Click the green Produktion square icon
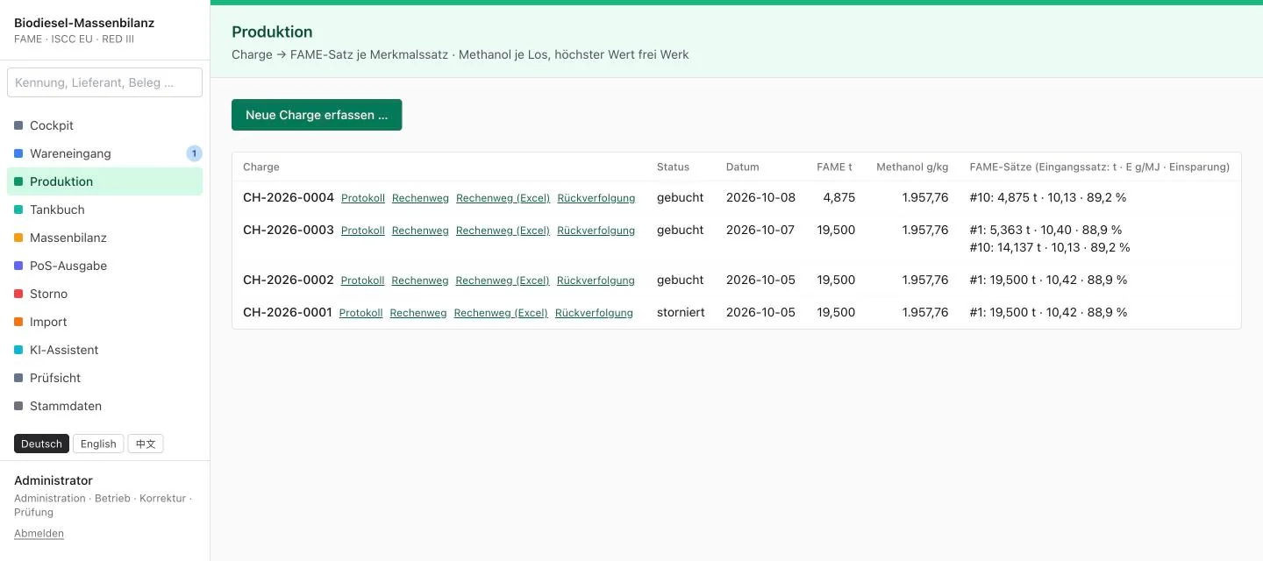Viewport: 1263px width, 561px height. pyautogui.click(x=18, y=181)
